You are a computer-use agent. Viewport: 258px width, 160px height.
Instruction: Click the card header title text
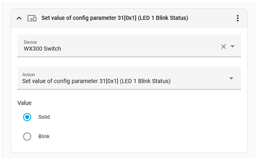115,18
